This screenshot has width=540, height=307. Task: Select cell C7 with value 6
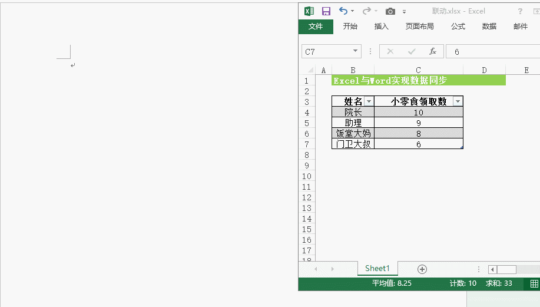(419, 144)
